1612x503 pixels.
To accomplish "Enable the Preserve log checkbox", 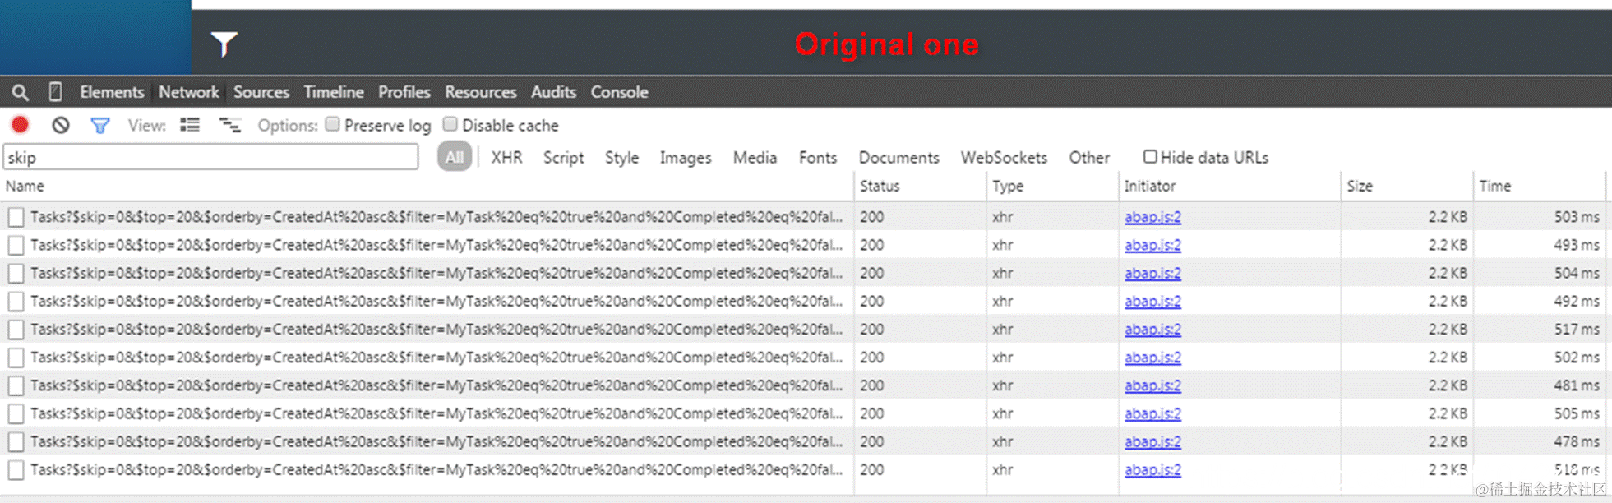I will click(x=332, y=124).
